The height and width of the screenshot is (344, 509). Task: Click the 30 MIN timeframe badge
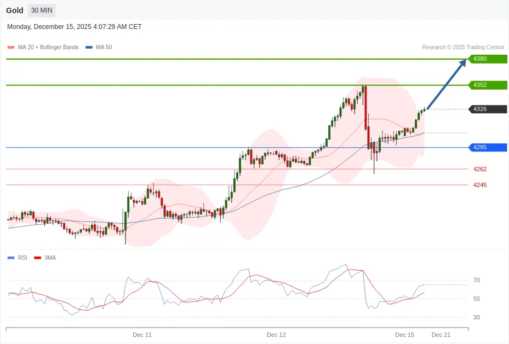(x=42, y=10)
